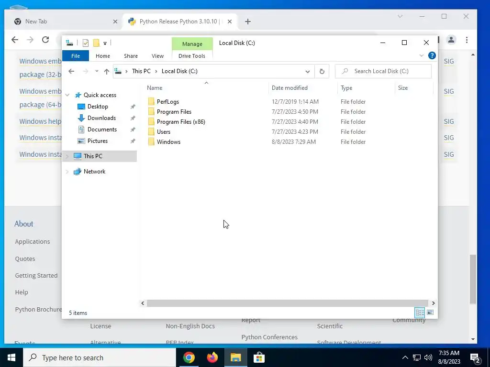This screenshot has width=490, height=367.
Task: Open recent locations dropdown in Explorer
Action: pos(97,71)
